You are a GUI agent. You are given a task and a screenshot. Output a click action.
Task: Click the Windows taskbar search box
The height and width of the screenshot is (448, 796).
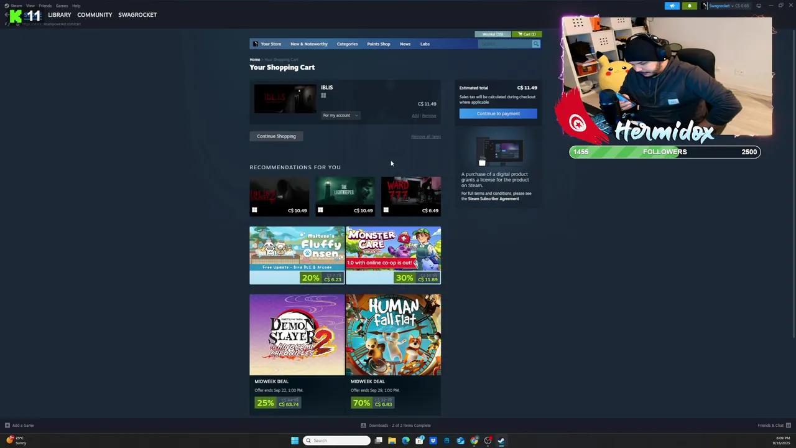coord(336,441)
